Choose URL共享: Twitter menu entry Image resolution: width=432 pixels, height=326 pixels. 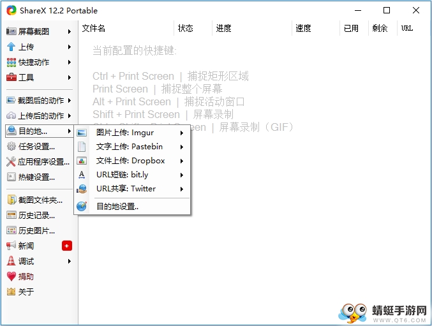click(132, 189)
